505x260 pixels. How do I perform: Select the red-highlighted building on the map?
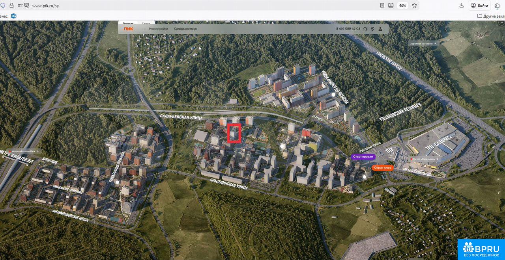(x=234, y=133)
